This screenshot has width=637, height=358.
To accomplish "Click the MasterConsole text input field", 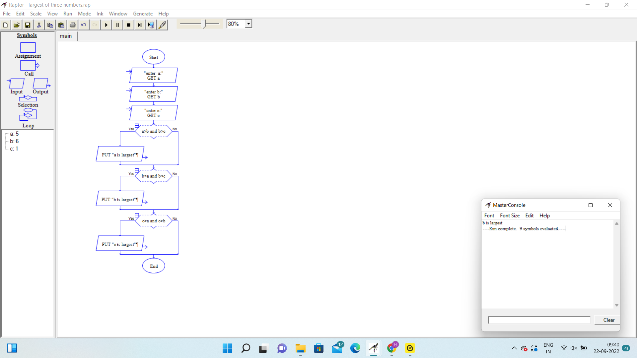I will [539, 320].
